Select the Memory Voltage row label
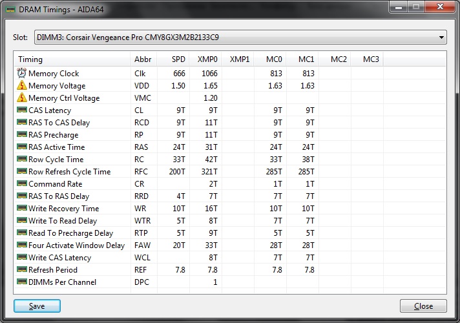Image resolution: width=460 pixels, height=323 pixels. (x=57, y=86)
